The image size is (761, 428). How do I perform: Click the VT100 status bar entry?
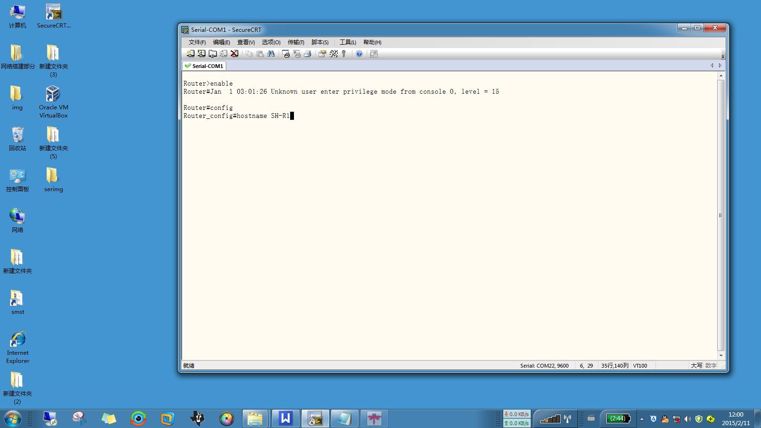(640, 366)
